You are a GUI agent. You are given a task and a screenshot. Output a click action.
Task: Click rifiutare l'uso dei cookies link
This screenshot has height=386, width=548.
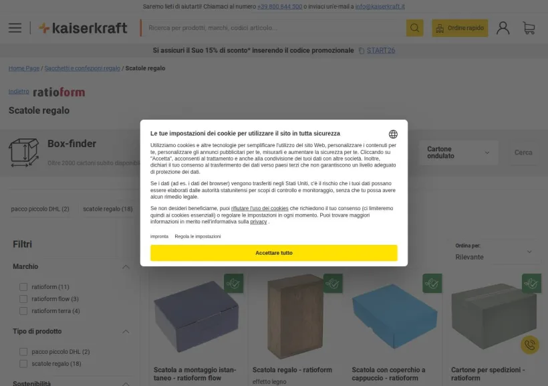260,208
